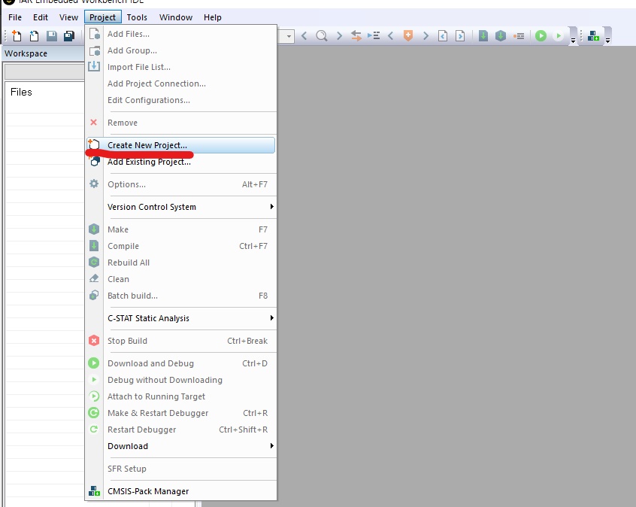The image size is (636, 507).
Task: Click the Make hexagon toolbar icon
Action: click(x=501, y=35)
